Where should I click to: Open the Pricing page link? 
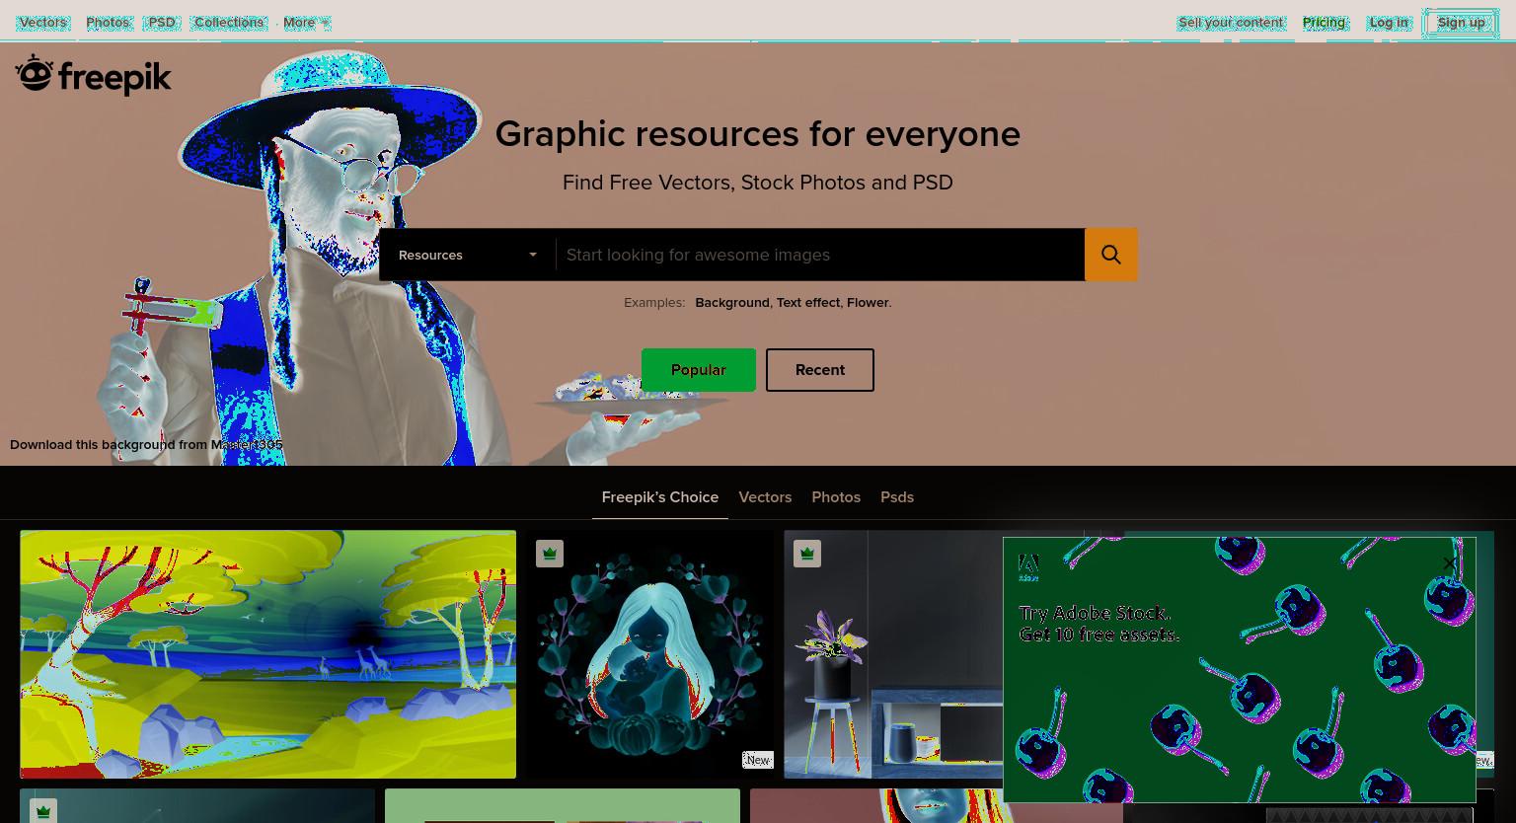[1324, 22]
